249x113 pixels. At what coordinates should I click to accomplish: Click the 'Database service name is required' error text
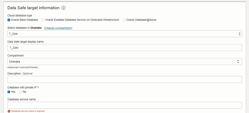coord(28,111)
